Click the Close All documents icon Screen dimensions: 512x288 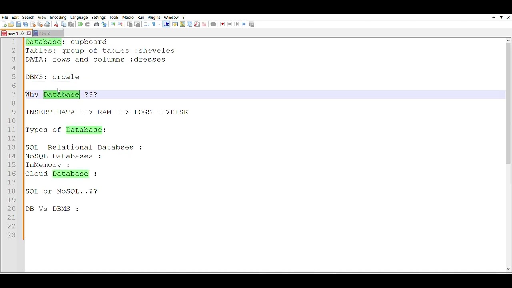click(x=40, y=24)
